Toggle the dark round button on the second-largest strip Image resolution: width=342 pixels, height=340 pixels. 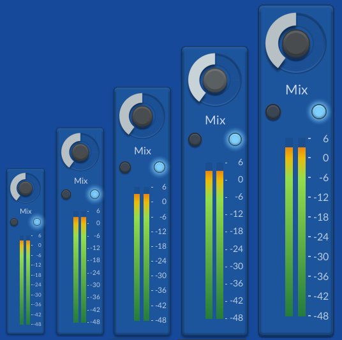click(x=195, y=140)
